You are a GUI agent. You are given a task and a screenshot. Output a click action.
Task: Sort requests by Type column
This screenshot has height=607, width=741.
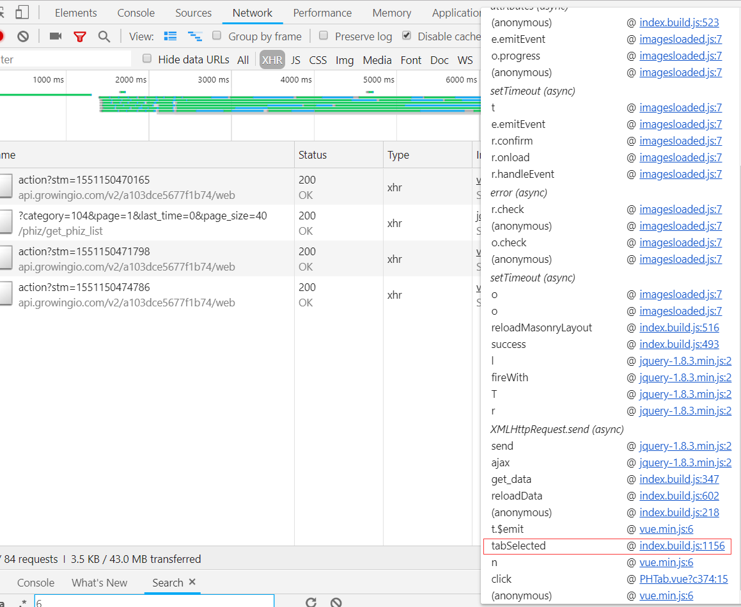(x=427, y=155)
